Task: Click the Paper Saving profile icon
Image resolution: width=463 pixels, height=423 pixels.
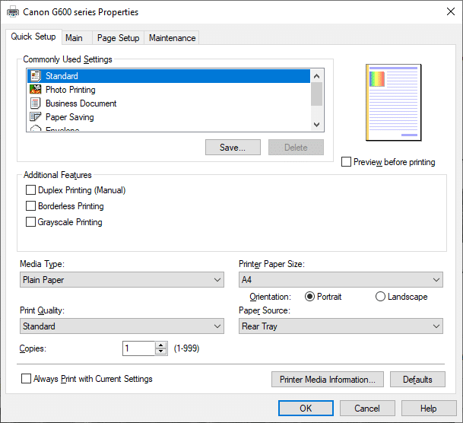Action: click(35, 117)
